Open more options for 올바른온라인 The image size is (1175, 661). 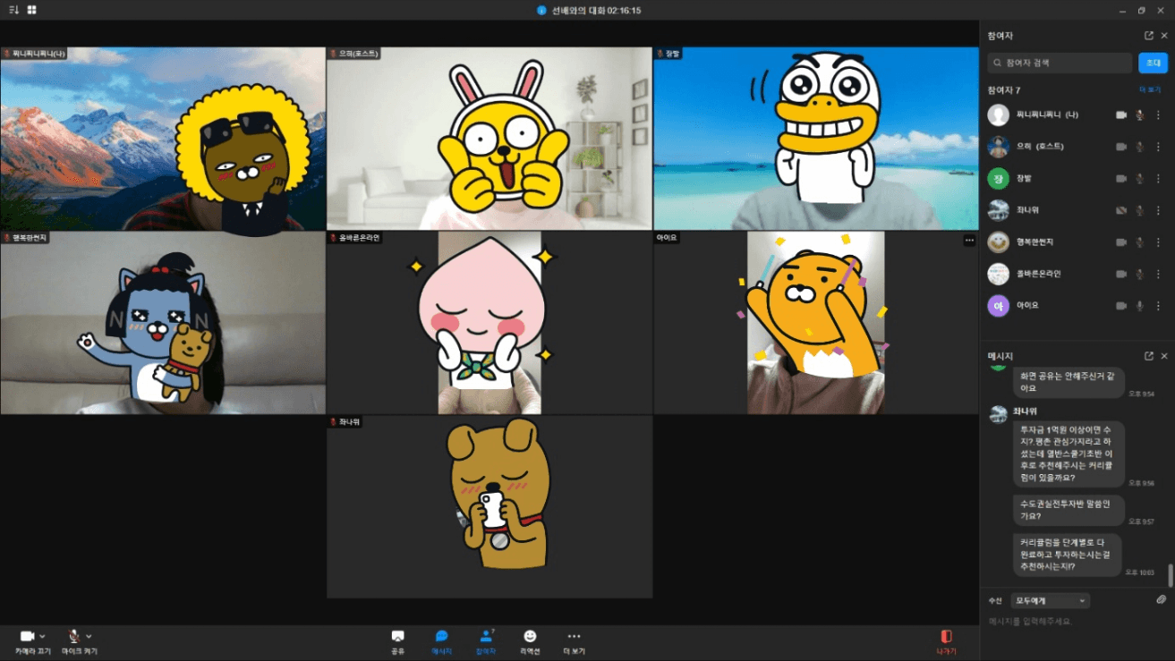1158,274
